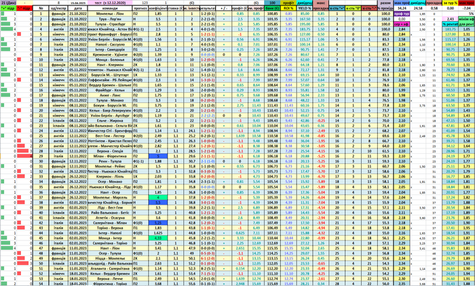Select the 'Мілан - Фіорентина' match cell
Viewport: 475px width, 286px height.
110,156
